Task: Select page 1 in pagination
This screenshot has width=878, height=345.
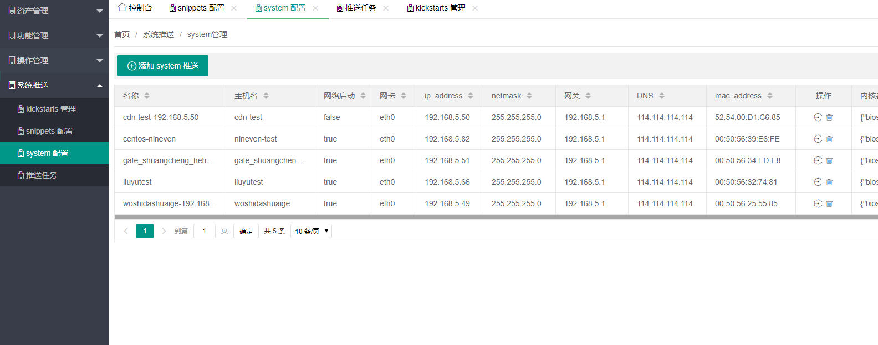Action: [145, 231]
